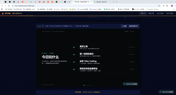Click agenda item 04 把快乐和奖品都带走
This screenshot has height=95, width=176.
(x=104, y=69)
